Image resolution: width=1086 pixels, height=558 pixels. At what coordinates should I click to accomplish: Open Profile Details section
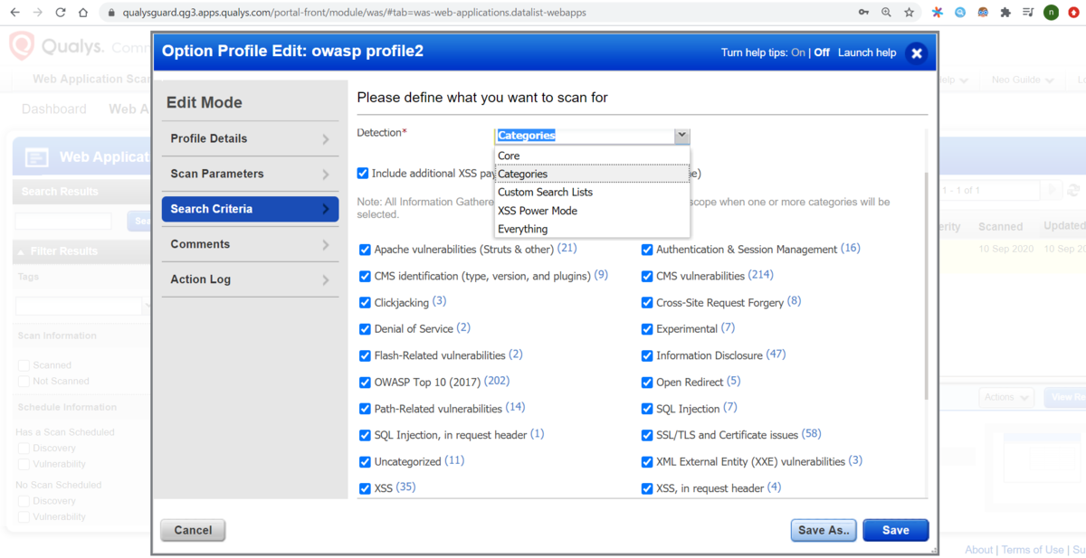coord(250,139)
